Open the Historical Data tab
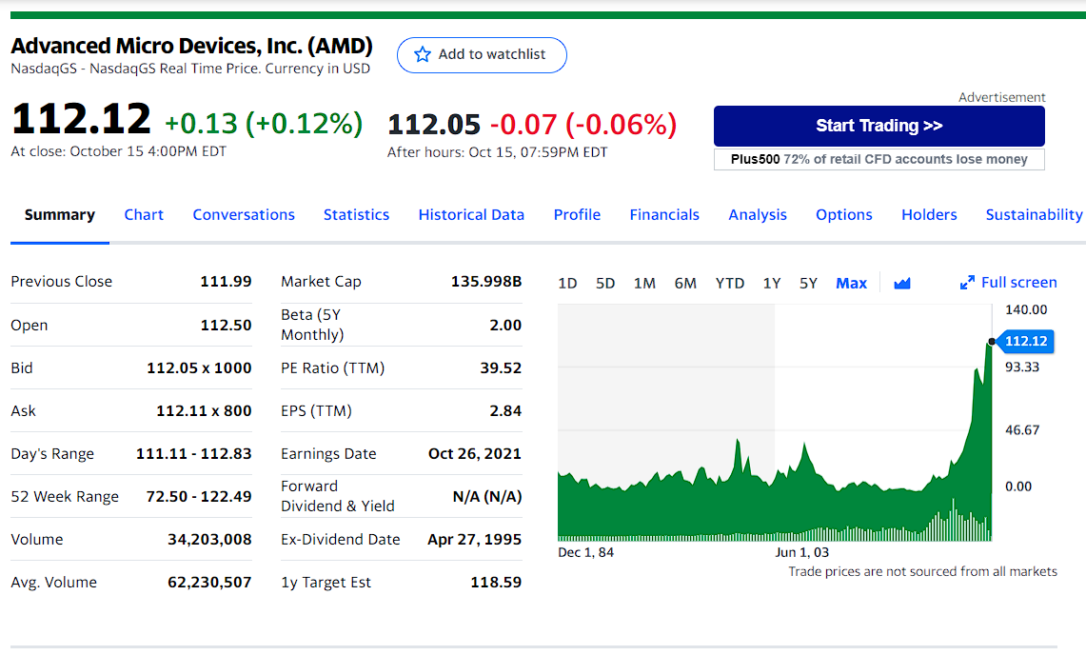Viewport: 1086px width, 655px height. (471, 215)
